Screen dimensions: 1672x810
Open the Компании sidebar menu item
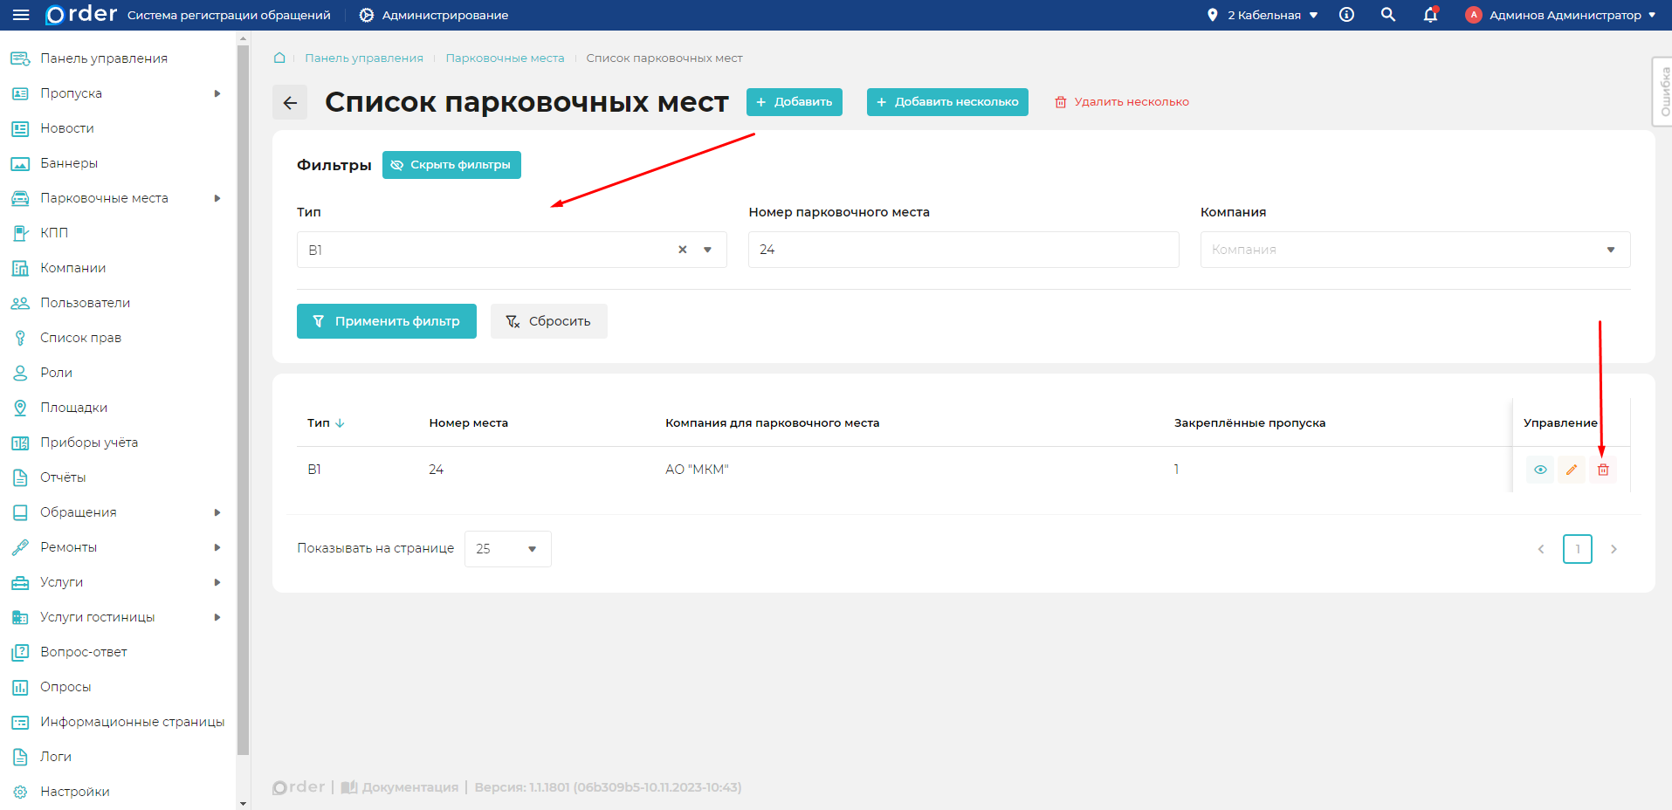(x=73, y=268)
